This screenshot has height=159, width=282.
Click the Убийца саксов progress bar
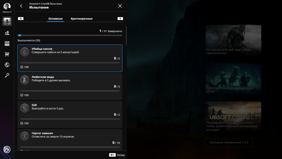pos(70,63)
